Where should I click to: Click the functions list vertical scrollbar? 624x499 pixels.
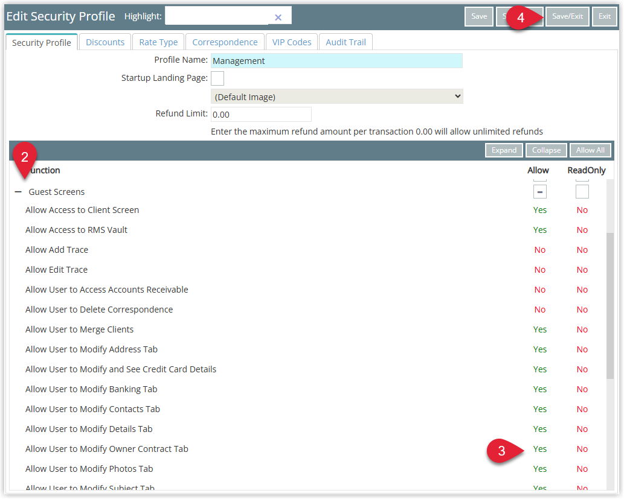tap(610, 306)
